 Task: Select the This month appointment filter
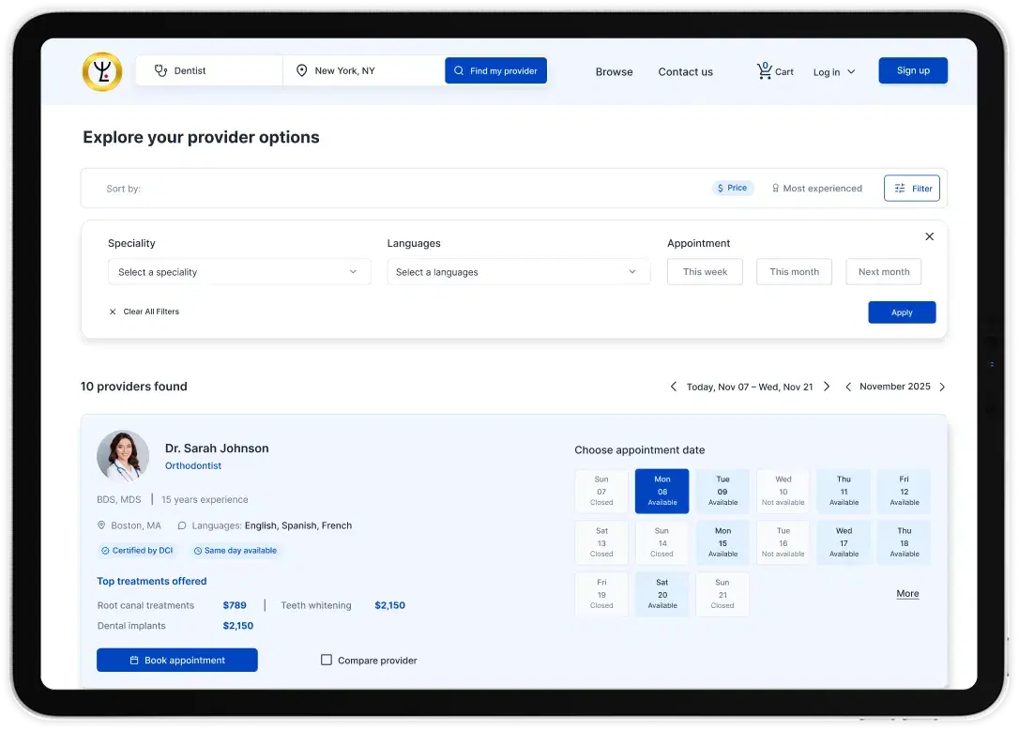coord(794,272)
